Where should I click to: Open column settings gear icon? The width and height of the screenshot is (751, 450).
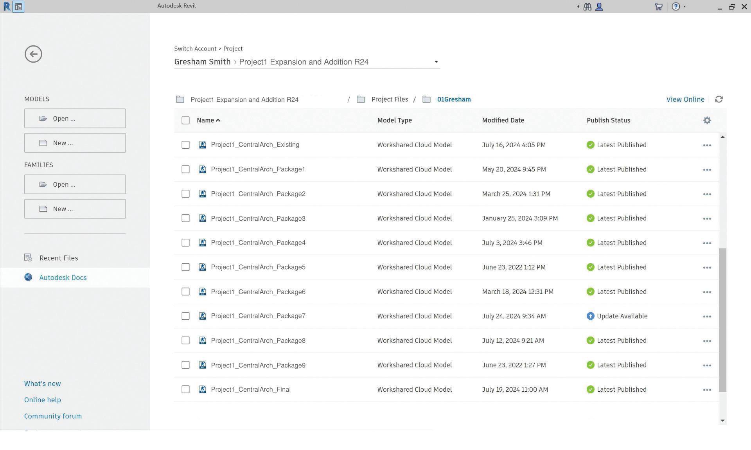point(707,121)
